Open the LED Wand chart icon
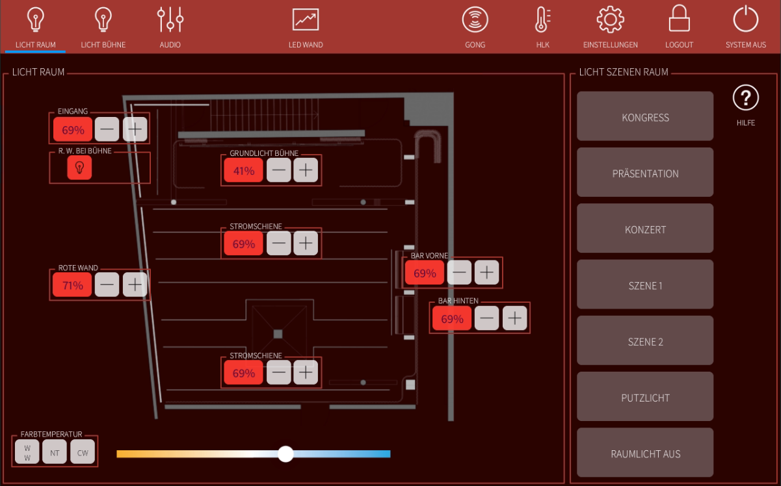This screenshot has height=486, width=781. tap(306, 21)
